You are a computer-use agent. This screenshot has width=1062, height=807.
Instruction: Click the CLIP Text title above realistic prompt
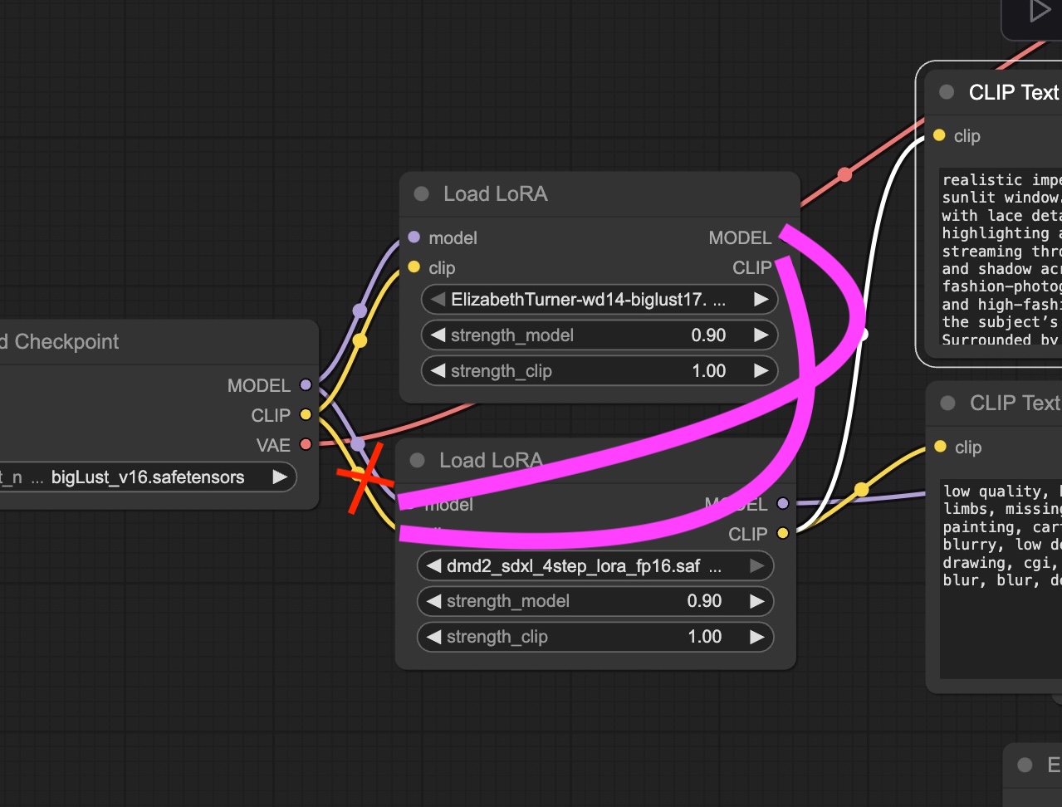coord(1015,92)
